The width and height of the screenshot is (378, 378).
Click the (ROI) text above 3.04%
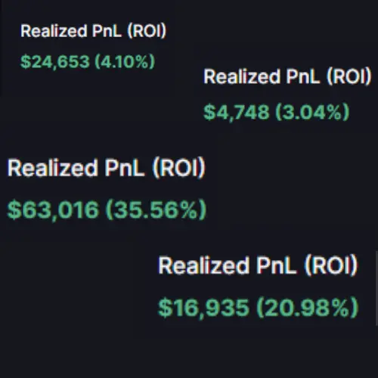(349, 76)
